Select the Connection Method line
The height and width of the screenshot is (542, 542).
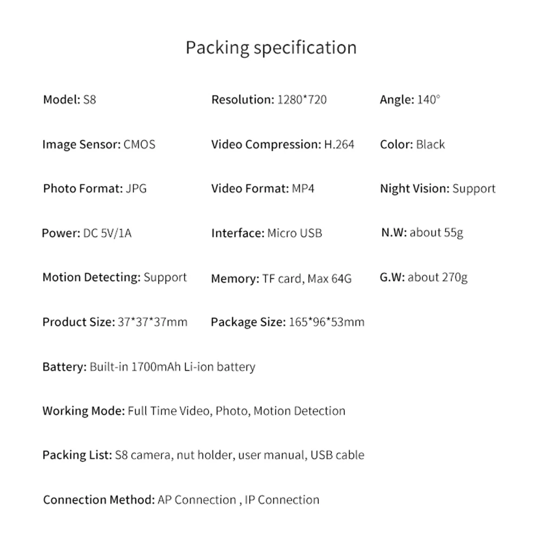click(181, 500)
